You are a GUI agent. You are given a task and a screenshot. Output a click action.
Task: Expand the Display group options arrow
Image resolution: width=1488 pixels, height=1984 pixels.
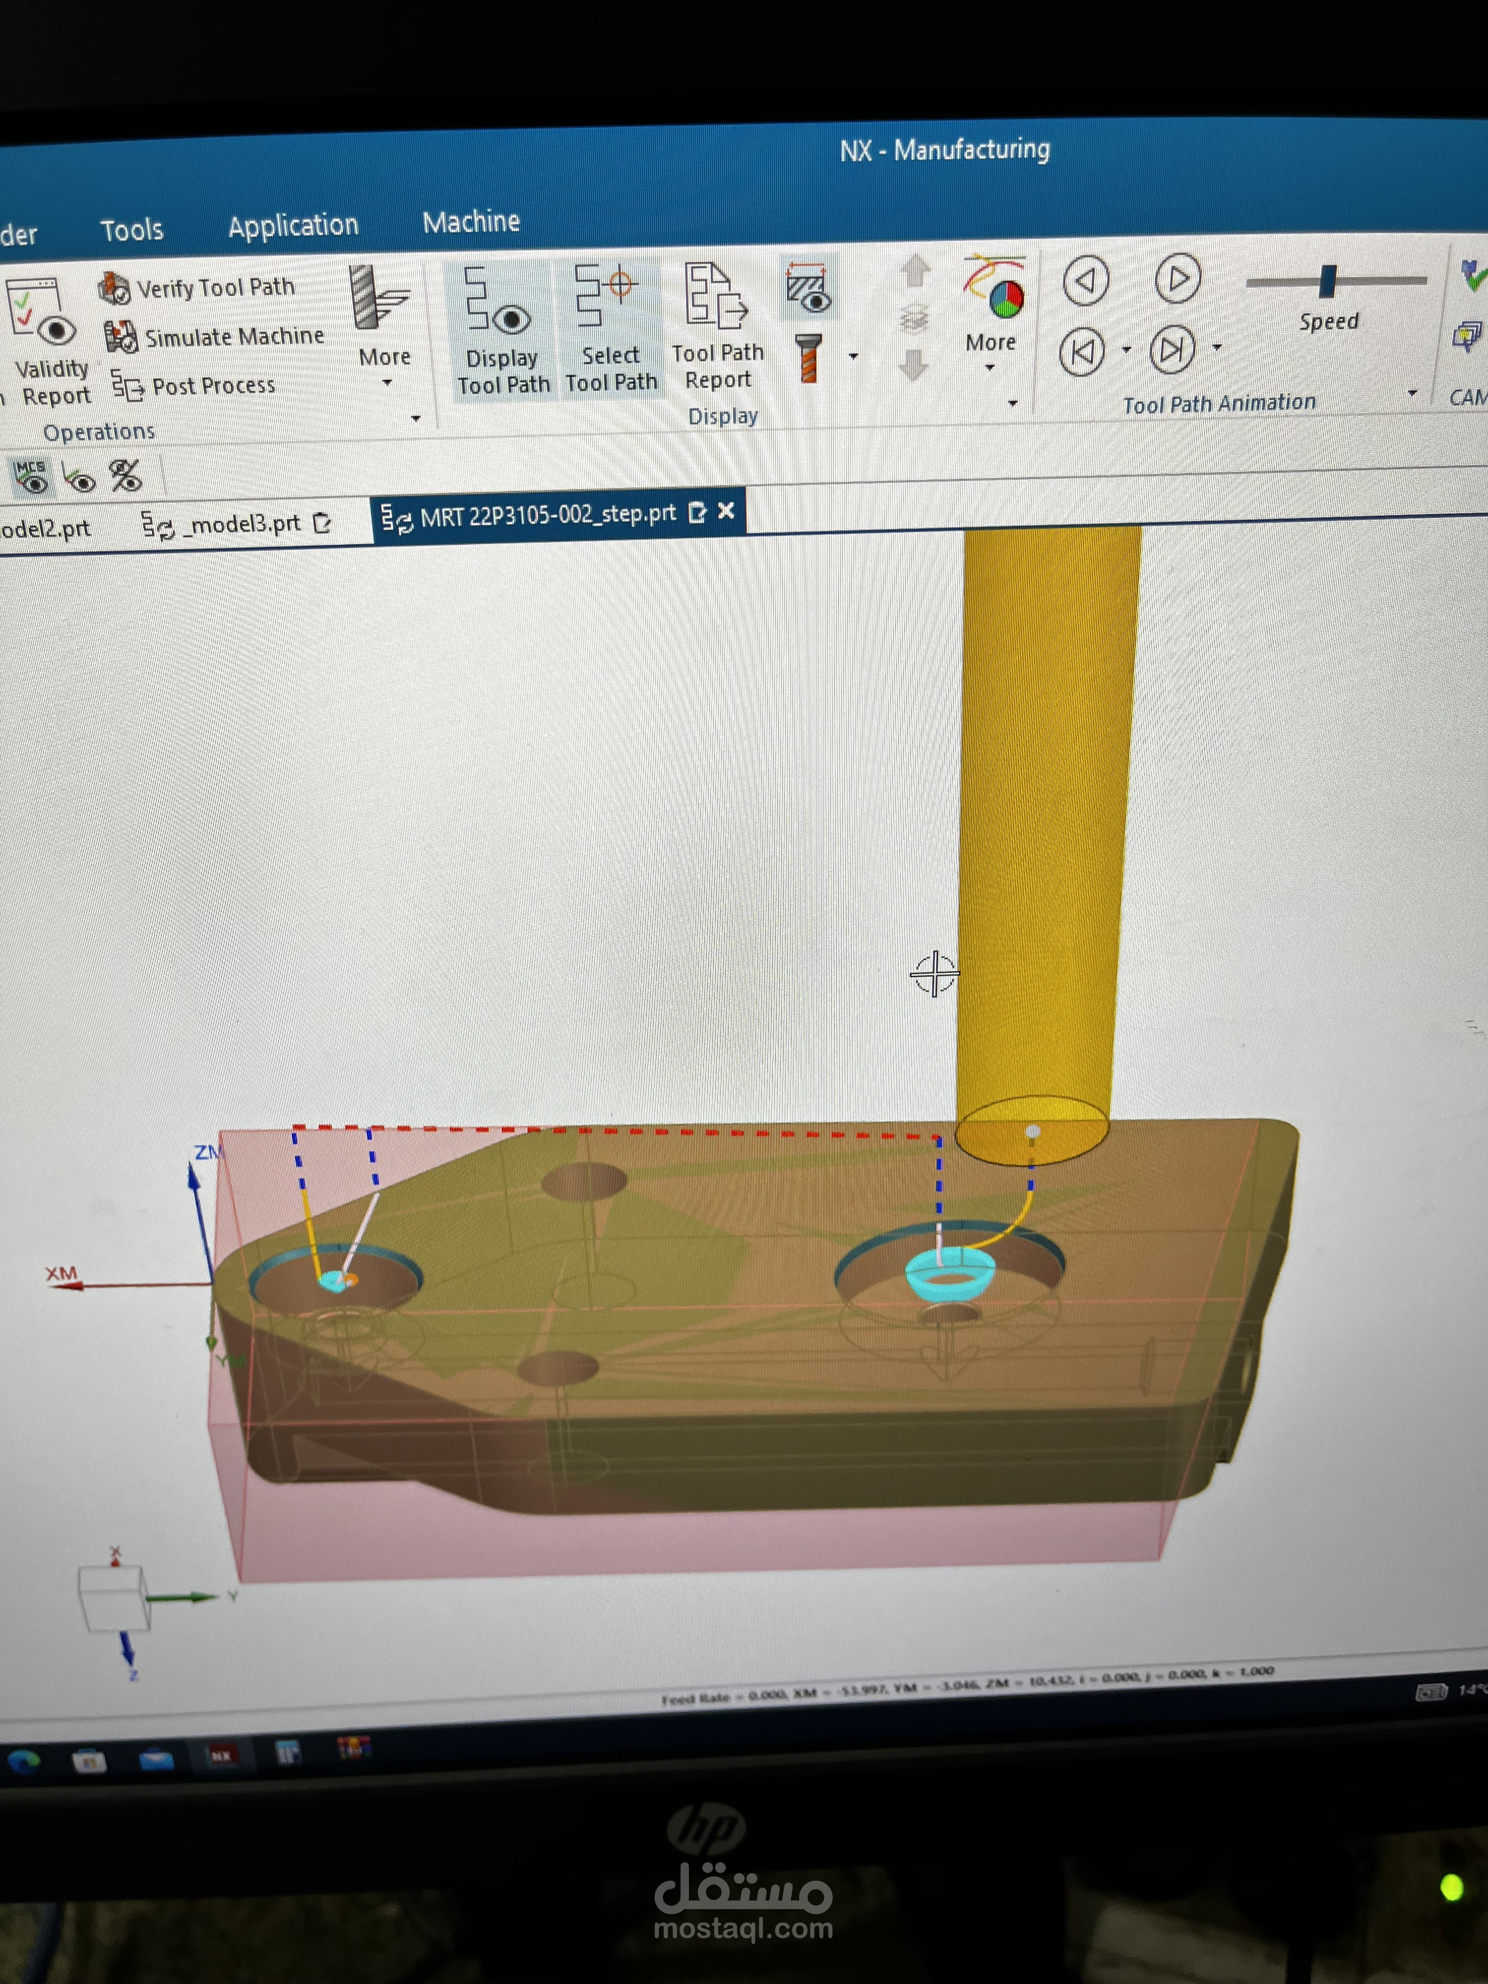pyautogui.click(x=1013, y=403)
